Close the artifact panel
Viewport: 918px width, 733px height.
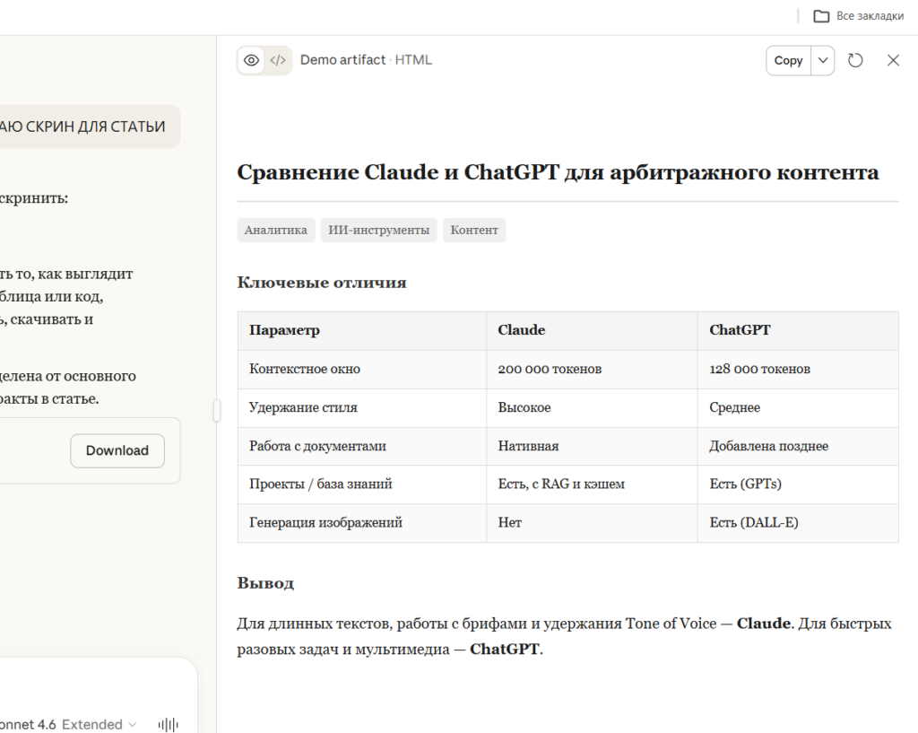893,60
